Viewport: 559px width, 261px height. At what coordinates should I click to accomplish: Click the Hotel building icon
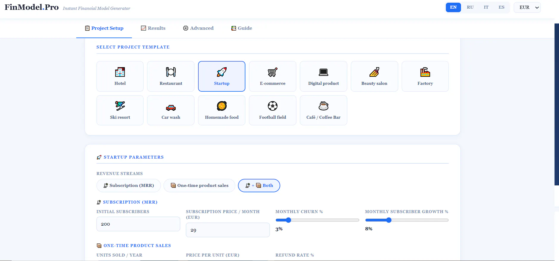[120, 72]
